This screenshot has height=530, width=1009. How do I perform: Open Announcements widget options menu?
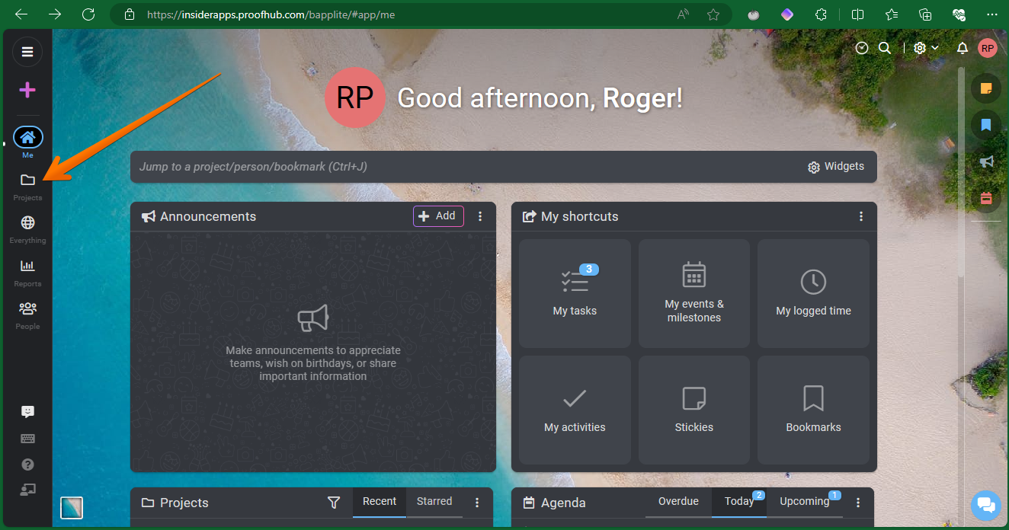point(480,216)
